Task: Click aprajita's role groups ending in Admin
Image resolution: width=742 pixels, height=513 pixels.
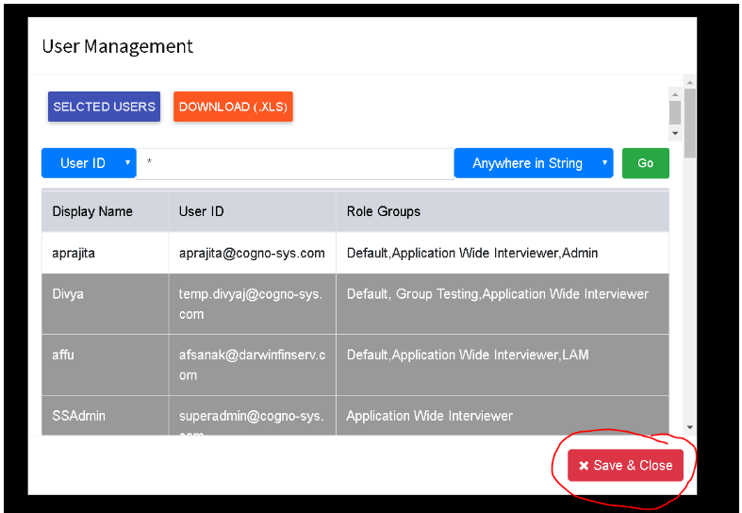Action: point(503,253)
